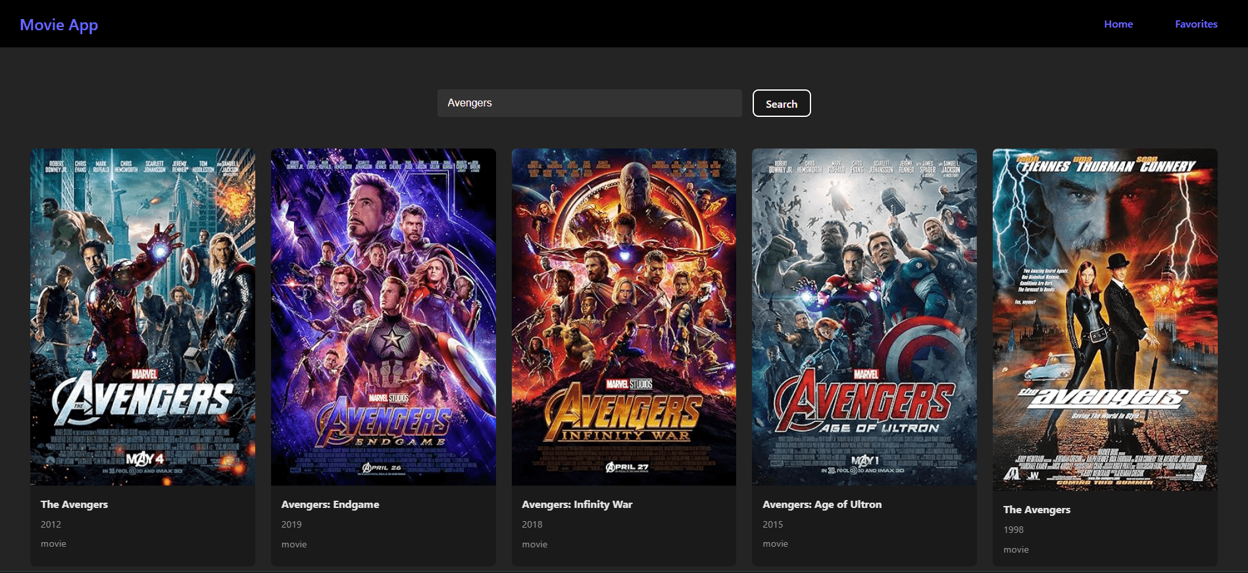
Task: Click the 2019 year under Endgame
Action: click(291, 524)
